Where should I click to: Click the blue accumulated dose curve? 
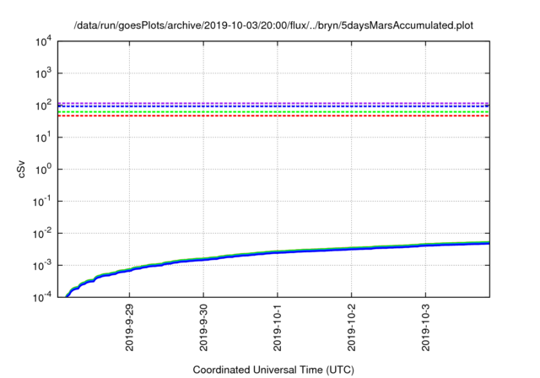[278, 252]
